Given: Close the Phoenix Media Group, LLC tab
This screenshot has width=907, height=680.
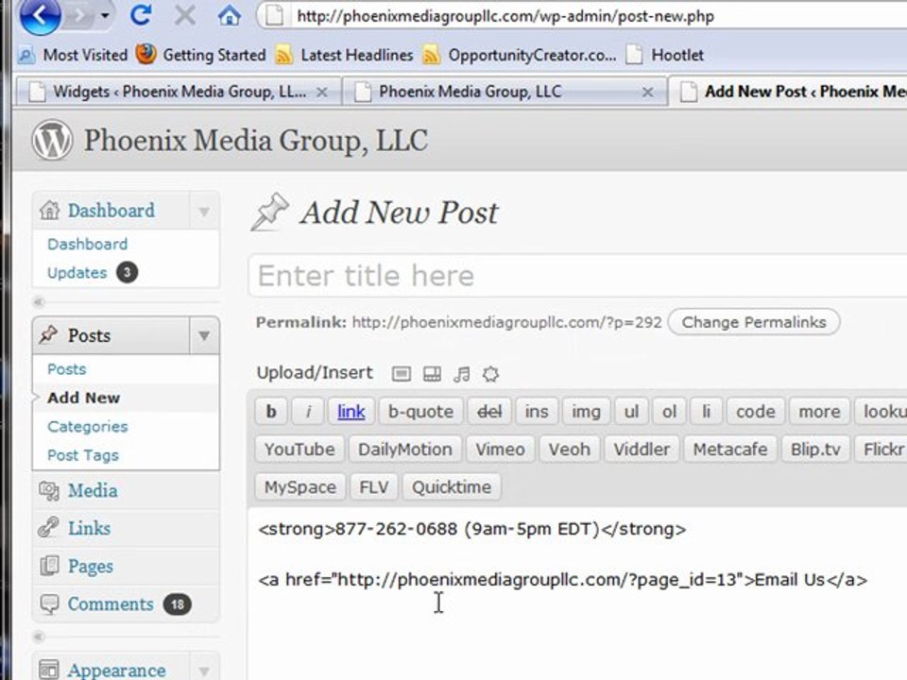Looking at the screenshot, I should coord(648,92).
